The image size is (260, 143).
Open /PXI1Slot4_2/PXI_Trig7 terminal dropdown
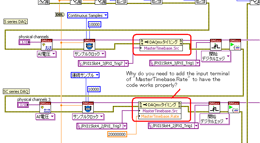tap(125, 126)
